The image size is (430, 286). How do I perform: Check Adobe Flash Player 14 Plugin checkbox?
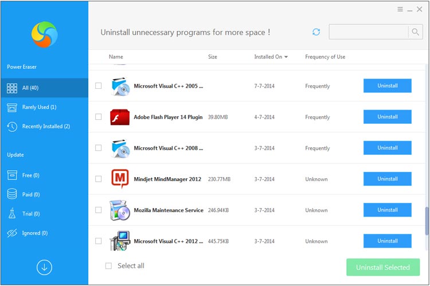point(99,117)
